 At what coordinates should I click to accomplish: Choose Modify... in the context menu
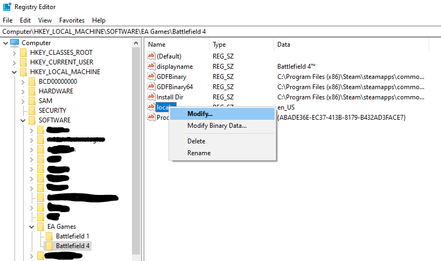222,114
